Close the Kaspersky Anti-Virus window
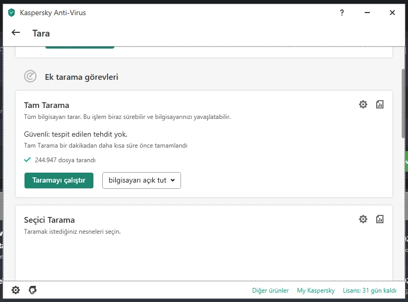 pyautogui.click(x=392, y=13)
